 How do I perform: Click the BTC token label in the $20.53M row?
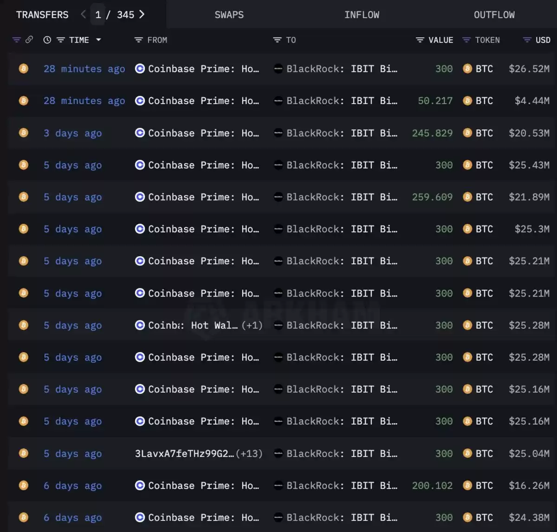[x=484, y=133]
